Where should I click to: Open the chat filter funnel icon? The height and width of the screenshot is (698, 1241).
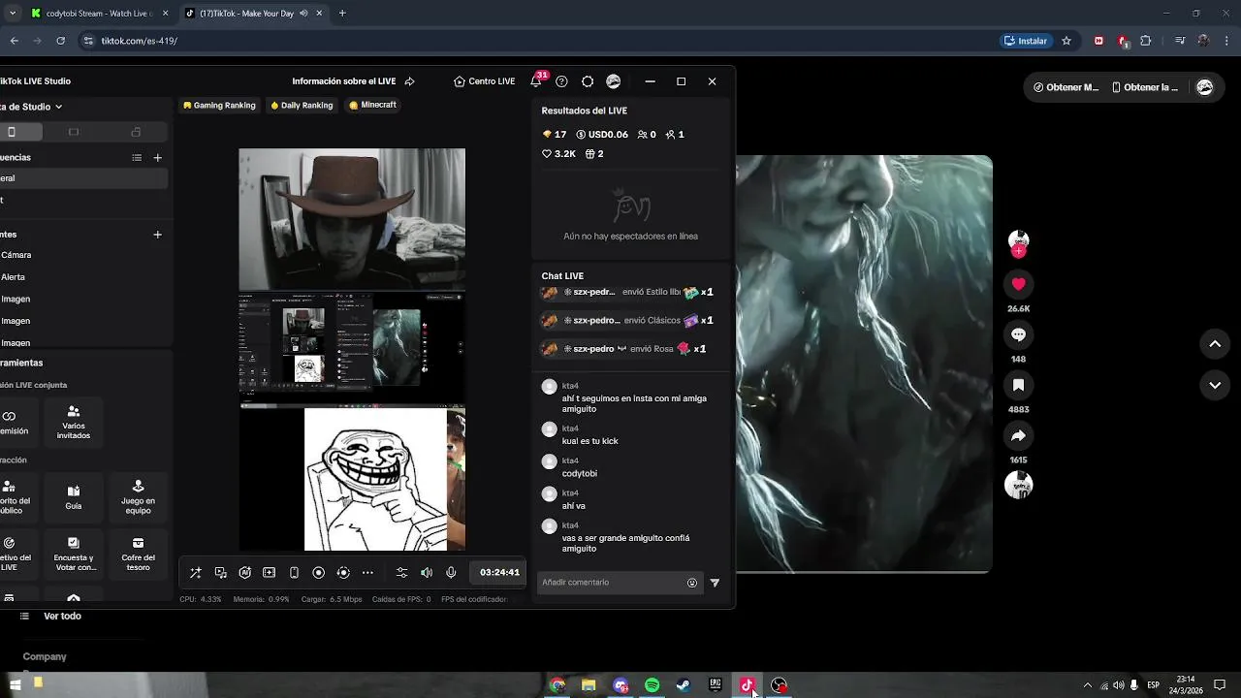pyautogui.click(x=715, y=583)
